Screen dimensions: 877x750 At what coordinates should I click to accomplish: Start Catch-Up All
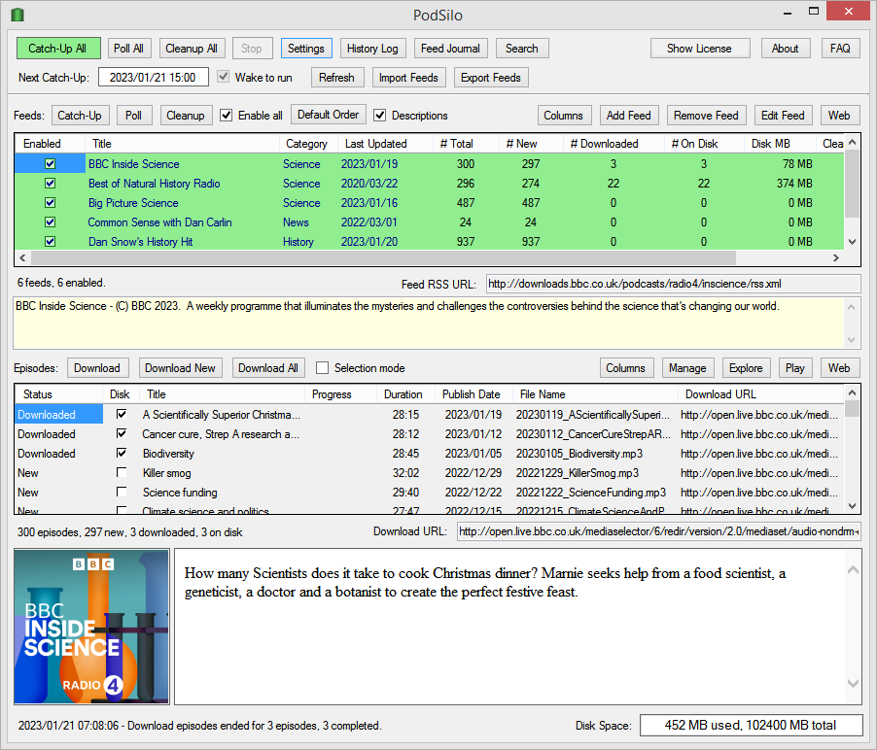coord(57,48)
